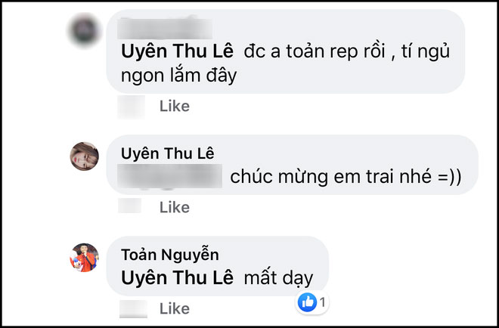The image size is (499, 328).
Task: Open Uyên Thu Lê's profile picture
Action: pos(85,156)
